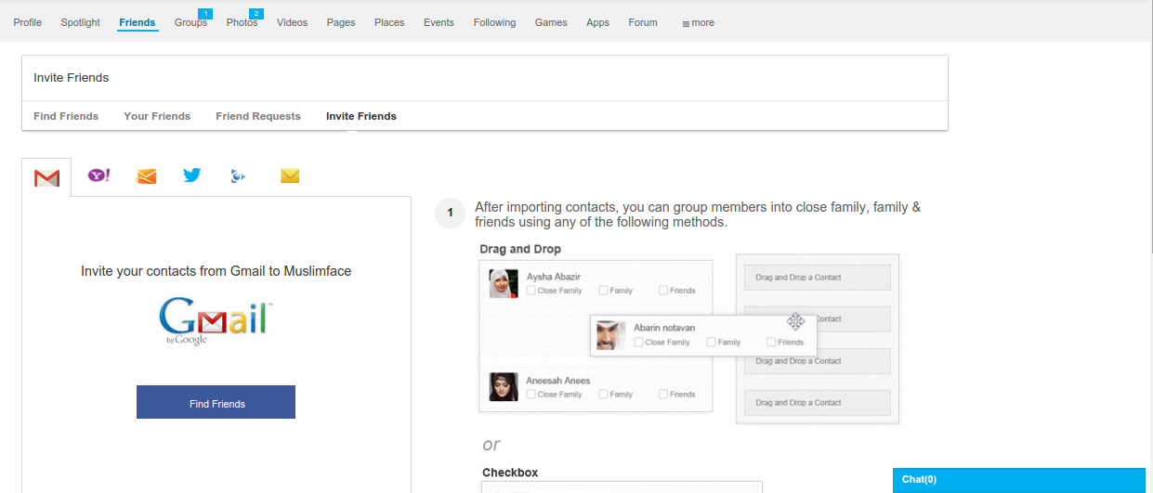Click the 'Invite Friends' page heading
Image resolution: width=1153 pixels, height=493 pixels.
click(x=72, y=78)
